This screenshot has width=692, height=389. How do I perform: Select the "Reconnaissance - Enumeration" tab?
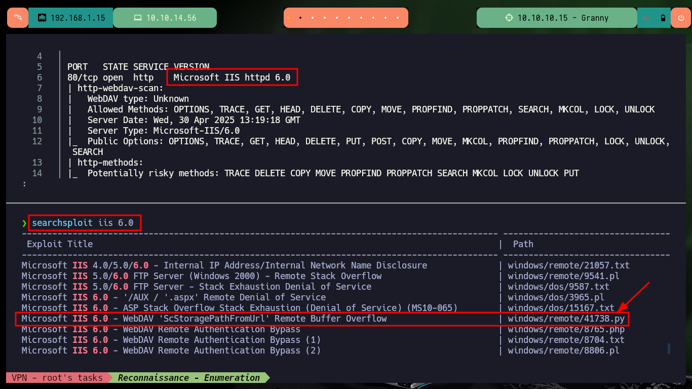coord(189,377)
